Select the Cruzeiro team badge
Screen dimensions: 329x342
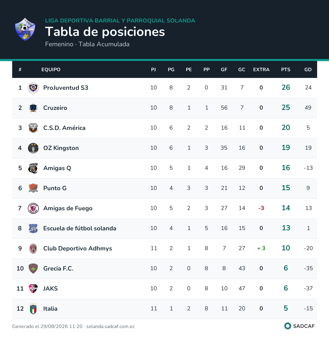click(x=33, y=108)
